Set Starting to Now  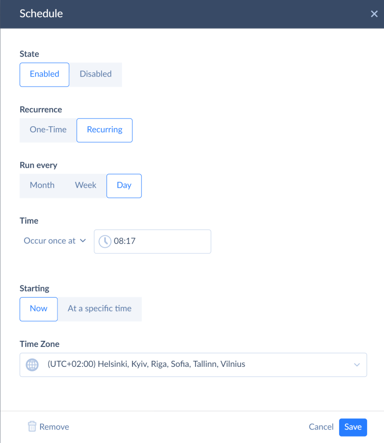point(38,309)
